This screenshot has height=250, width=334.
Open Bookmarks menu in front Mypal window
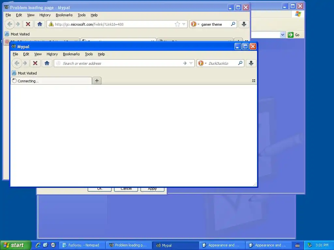[71, 54]
